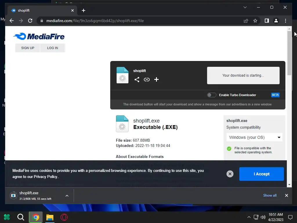Click '31.3/608 MB, 55 secs left' status

click(35, 199)
